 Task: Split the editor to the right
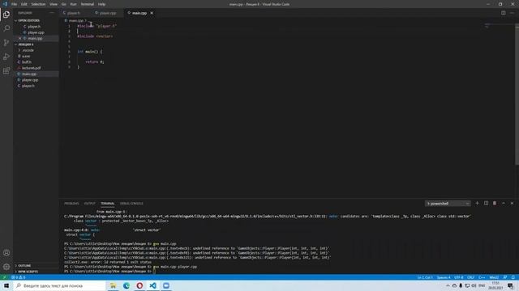click(503, 13)
